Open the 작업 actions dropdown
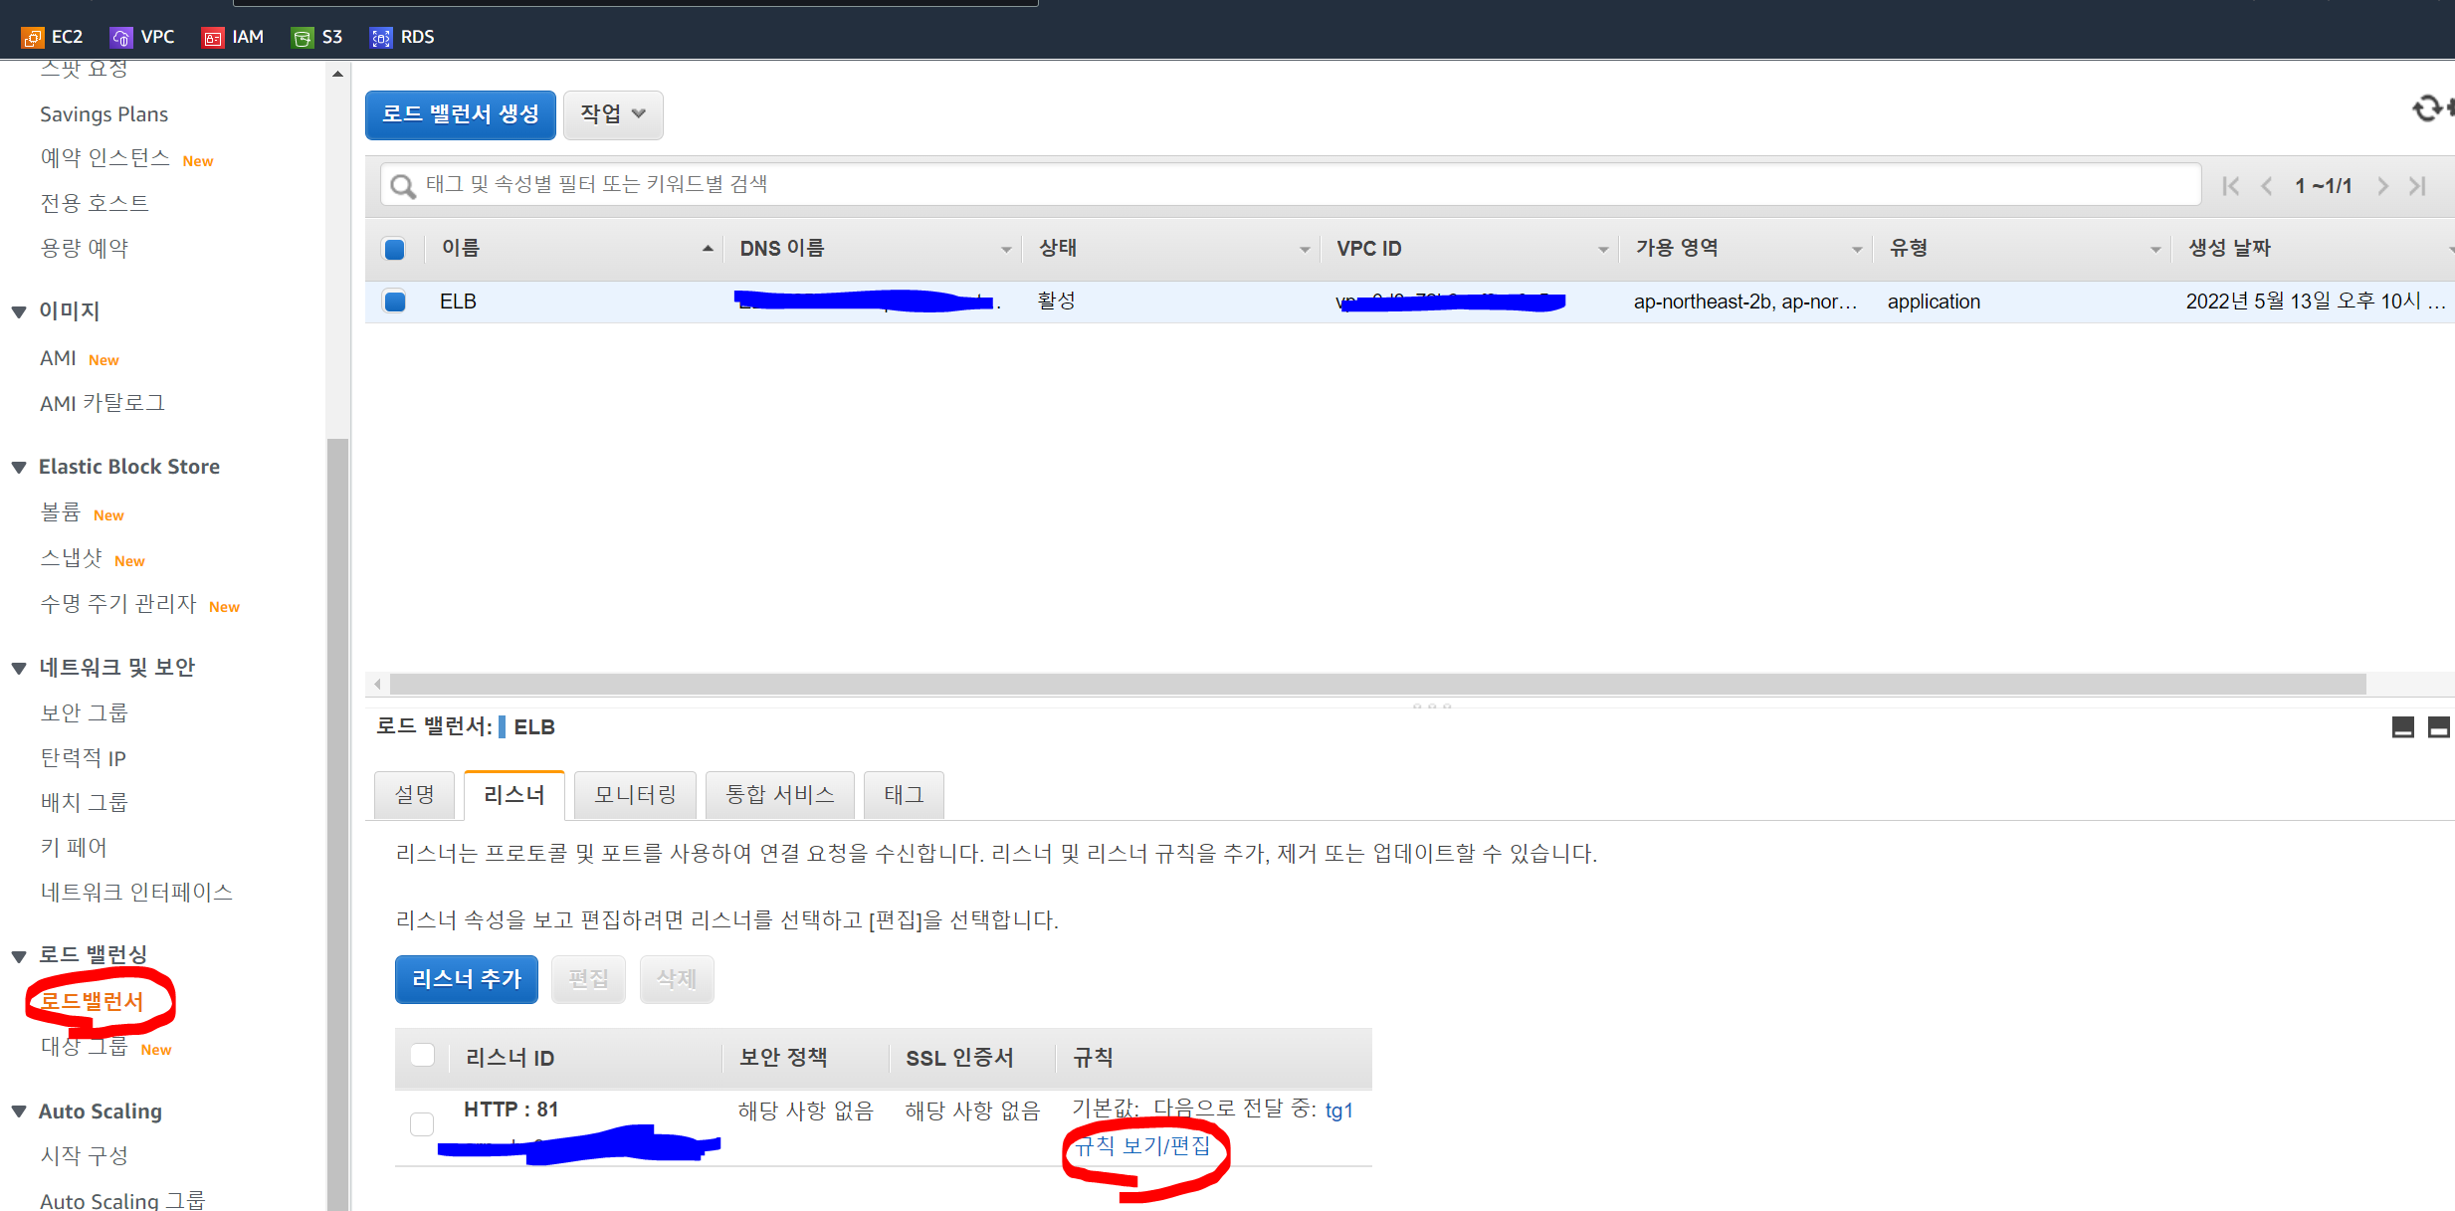The width and height of the screenshot is (2455, 1211). pyautogui.click(x=613, y=115)
